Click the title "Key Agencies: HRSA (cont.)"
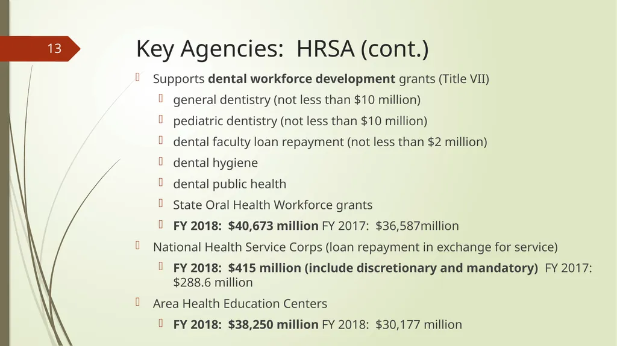 point(282,48)
